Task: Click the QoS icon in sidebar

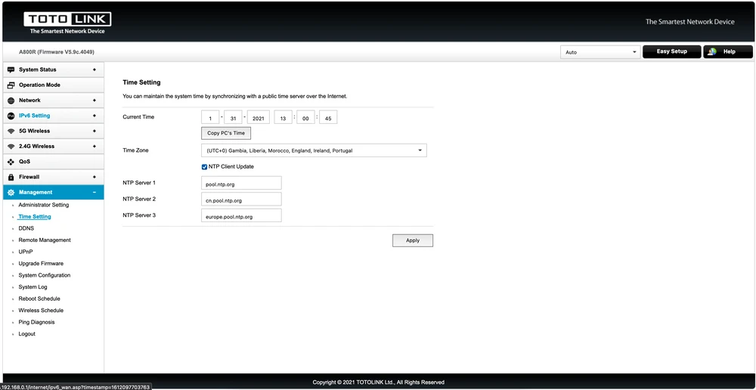Action: 11,162
